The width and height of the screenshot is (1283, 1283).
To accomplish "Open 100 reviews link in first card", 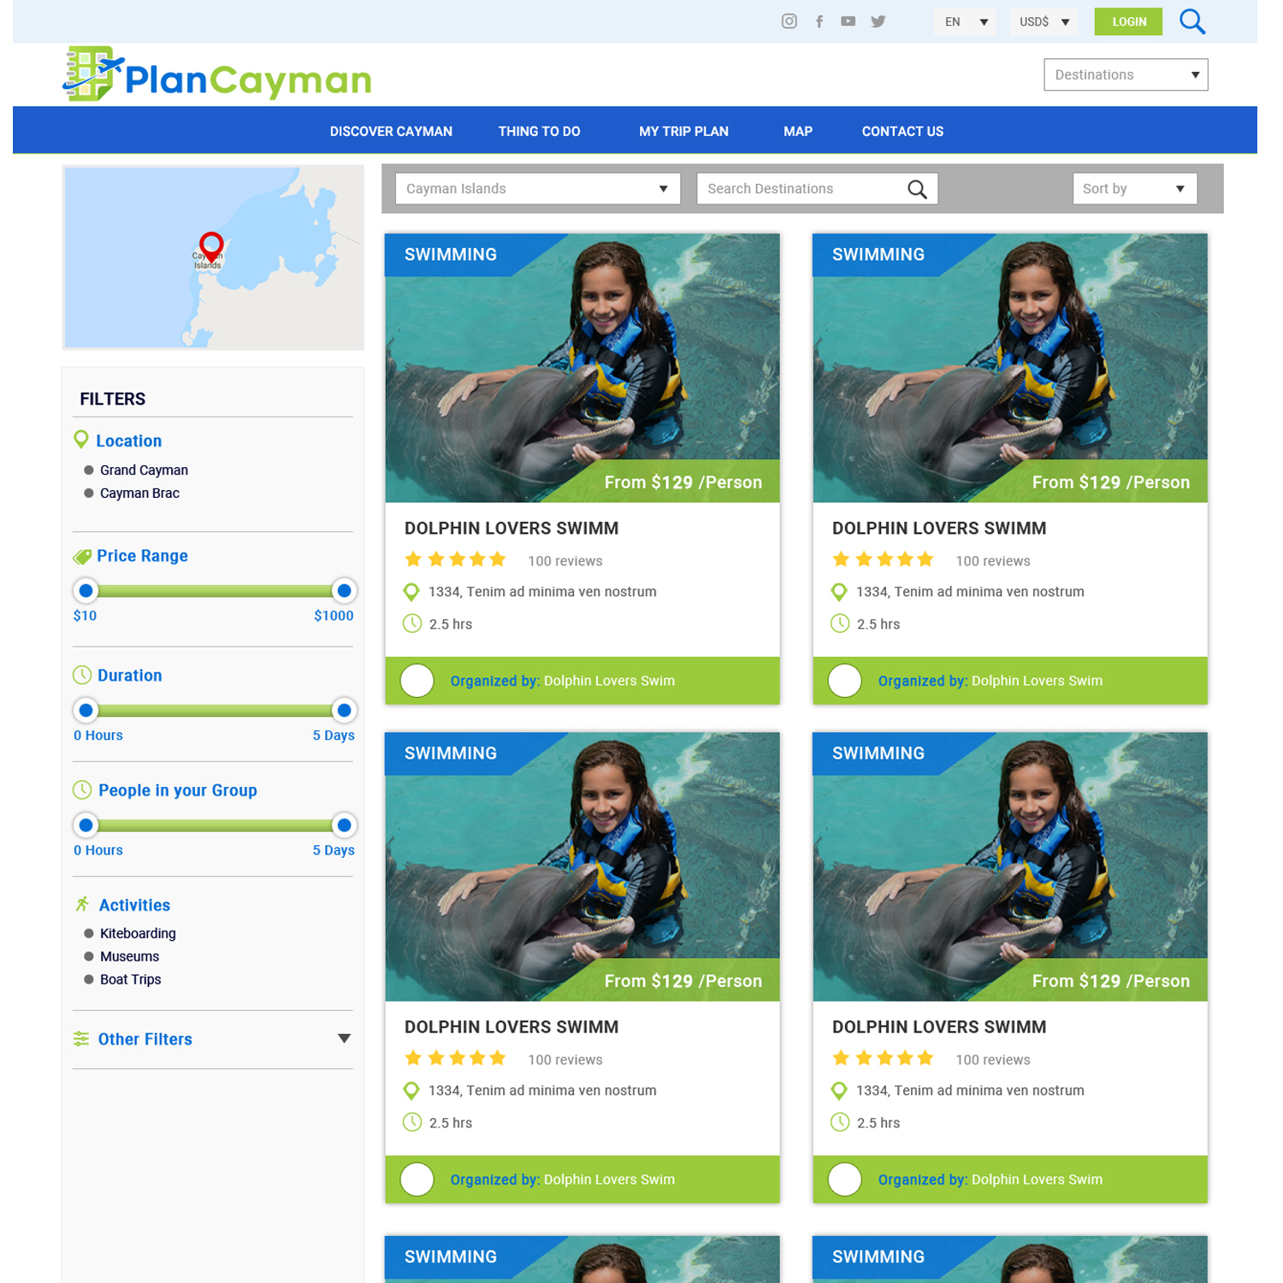I will (x=565, y=561).
